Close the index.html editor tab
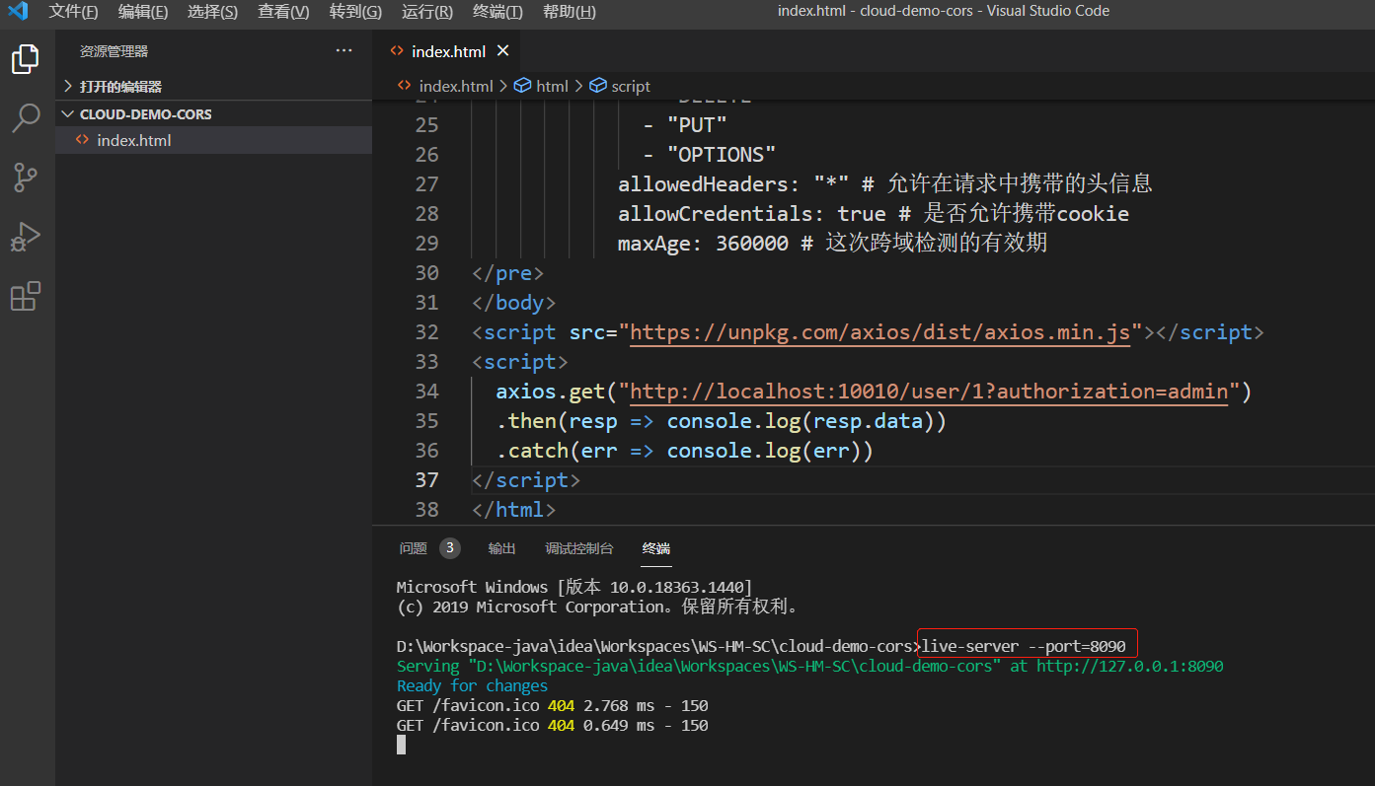 [502, 51]
